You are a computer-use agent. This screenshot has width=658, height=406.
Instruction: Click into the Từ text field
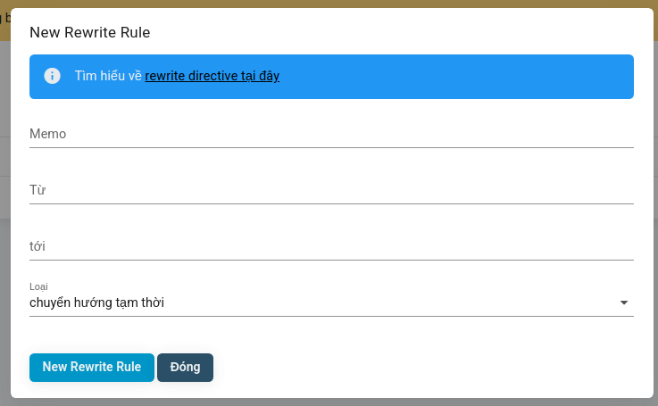click(331, 190)
